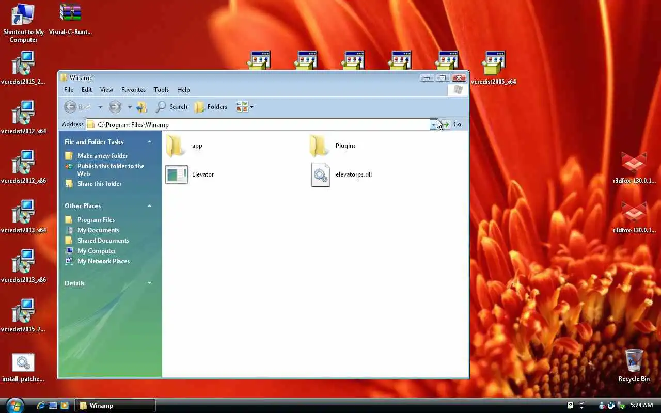This screenshot has width=661, height=413.
Task: Select the elevatorps.dll file
Action: pos(342,174)
